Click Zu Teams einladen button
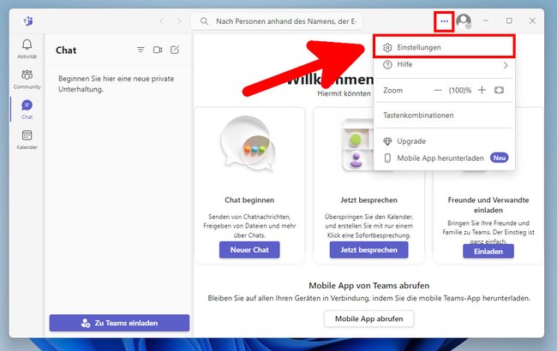This screenshot has width=557, height=351. pos(119,323)
